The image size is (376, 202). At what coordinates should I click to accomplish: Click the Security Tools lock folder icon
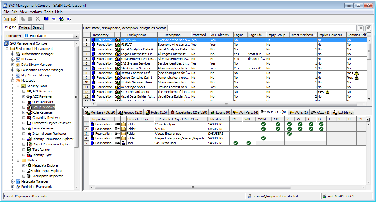24,86
